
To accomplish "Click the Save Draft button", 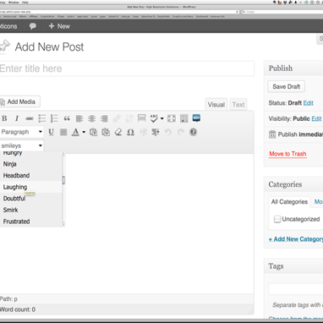I will point(286,86).
